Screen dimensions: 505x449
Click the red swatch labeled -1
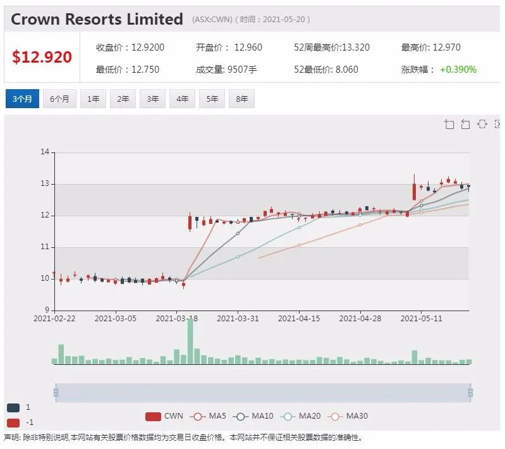(x=13, y=422)
